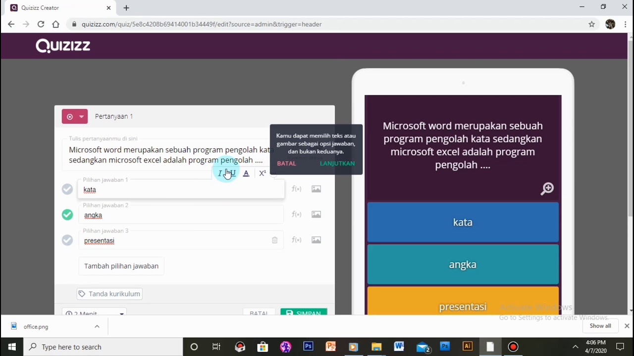Toggle superscript formatting
This screenshot has width=634, height=356.
(x=263, y=173)
